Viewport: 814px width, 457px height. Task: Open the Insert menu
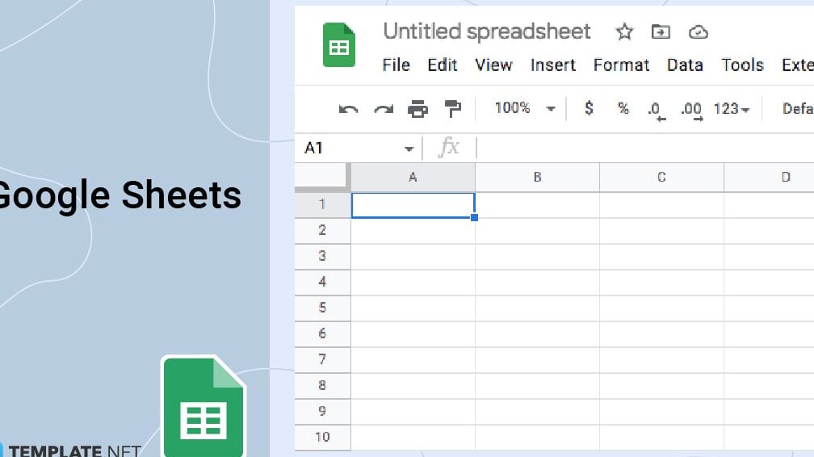[x=553, y=65]
